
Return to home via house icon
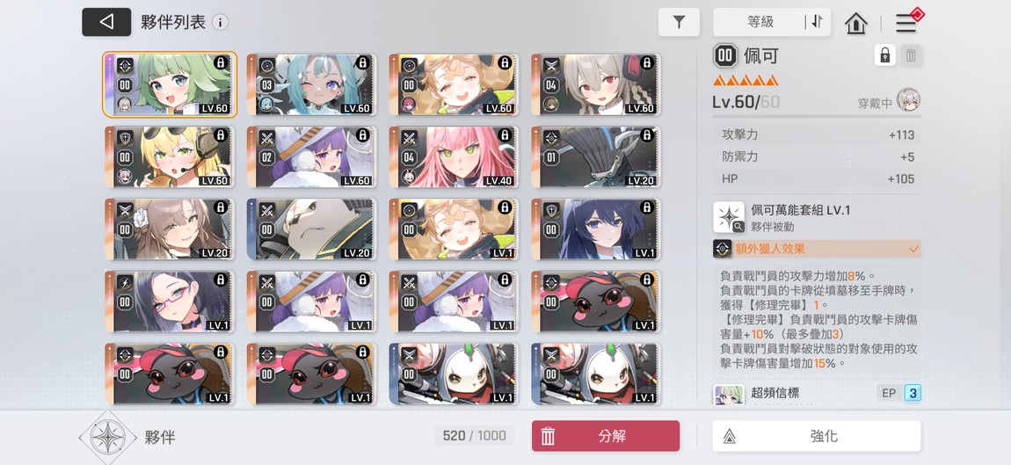point(855,23)
